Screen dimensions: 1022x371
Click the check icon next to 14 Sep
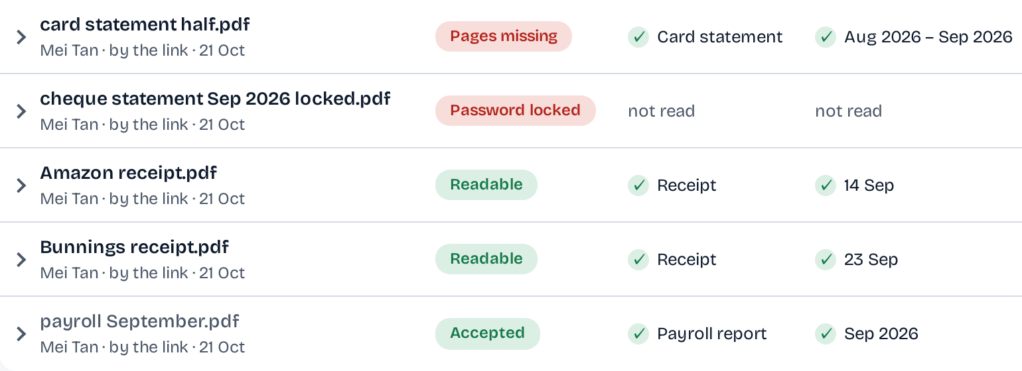point(826,185)
